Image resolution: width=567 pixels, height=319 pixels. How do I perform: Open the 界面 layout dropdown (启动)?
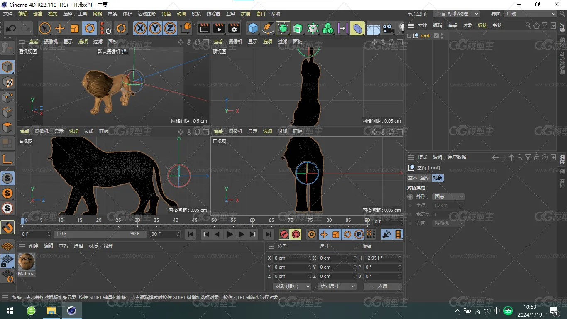click(530, 14)
